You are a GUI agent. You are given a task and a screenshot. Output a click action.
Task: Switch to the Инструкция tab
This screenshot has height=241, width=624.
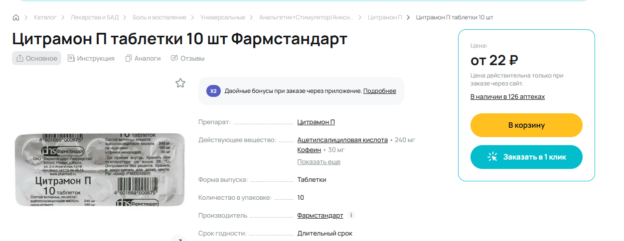(91, 58)
